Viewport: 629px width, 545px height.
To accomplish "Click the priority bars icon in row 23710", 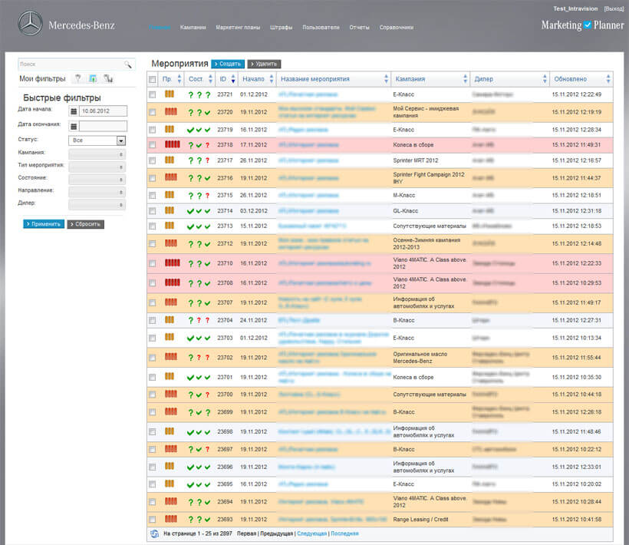I will click(173, 263).
